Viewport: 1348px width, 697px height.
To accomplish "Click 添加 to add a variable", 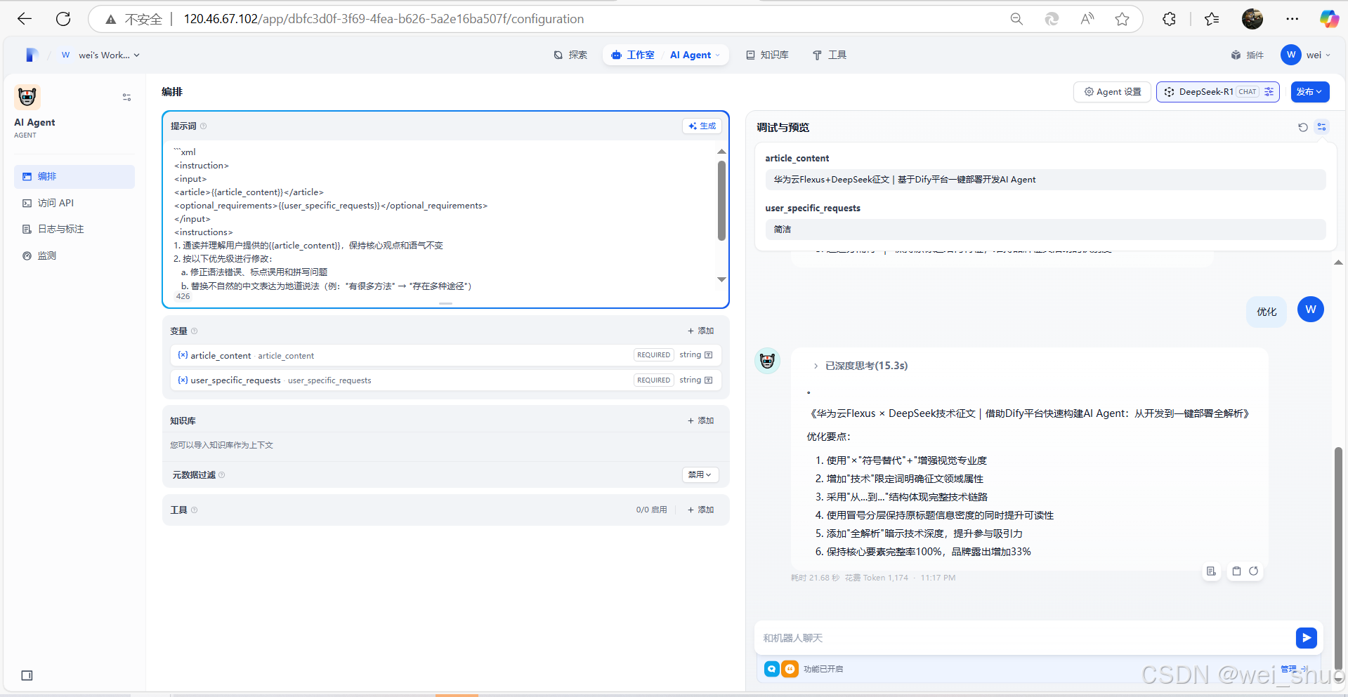I will click(x=700, y=331).
